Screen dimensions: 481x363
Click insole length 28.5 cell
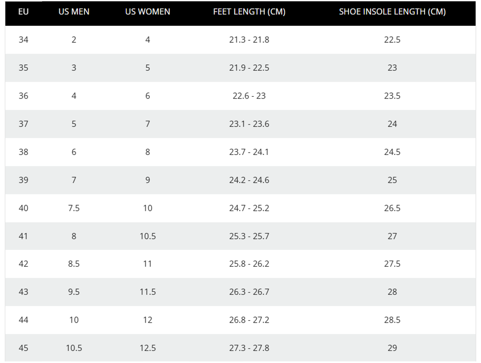392,320
